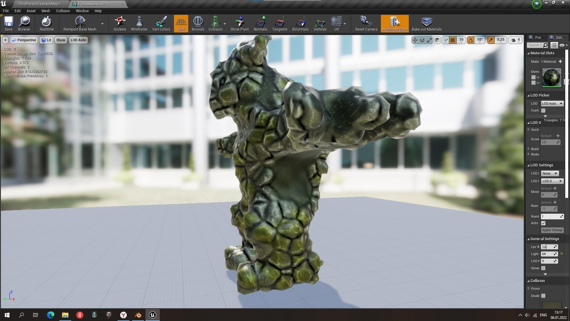Add a new material slot

pos(560,62)
